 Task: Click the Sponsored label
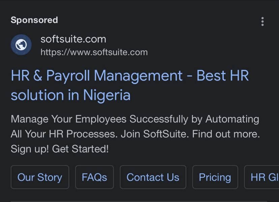coord(34,20)
